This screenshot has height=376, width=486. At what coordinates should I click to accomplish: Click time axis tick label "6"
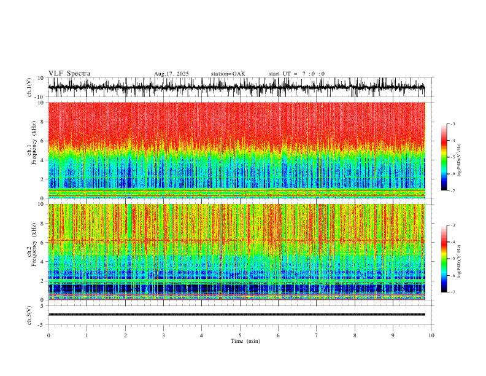(278, 335)
